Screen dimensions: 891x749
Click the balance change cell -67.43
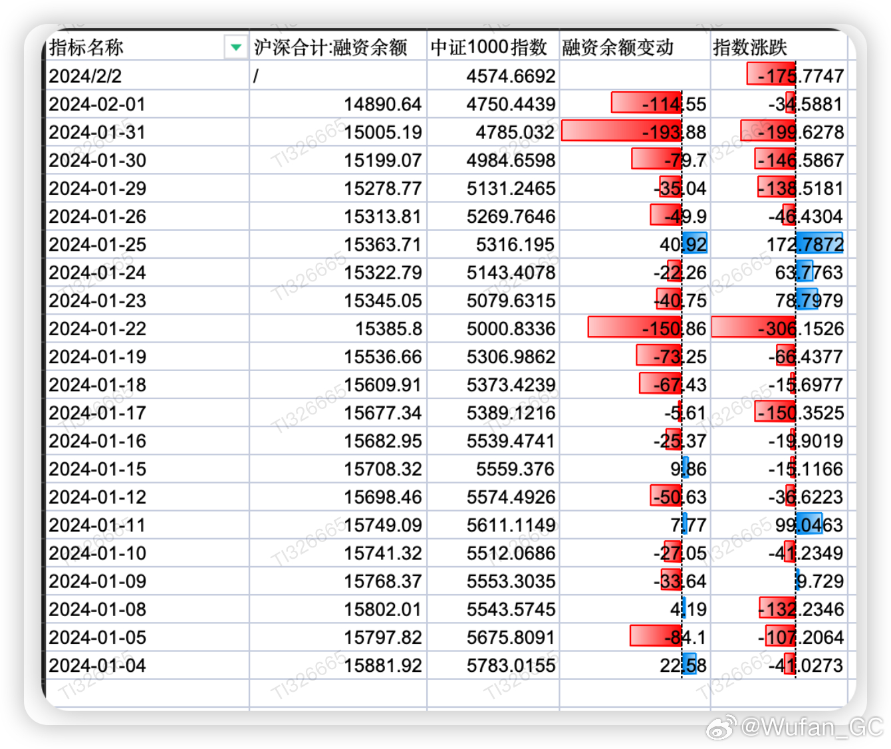tap(634, 384)
